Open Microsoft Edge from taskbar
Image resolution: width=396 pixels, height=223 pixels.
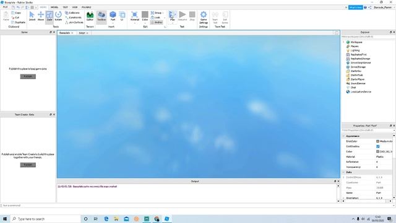106,219
